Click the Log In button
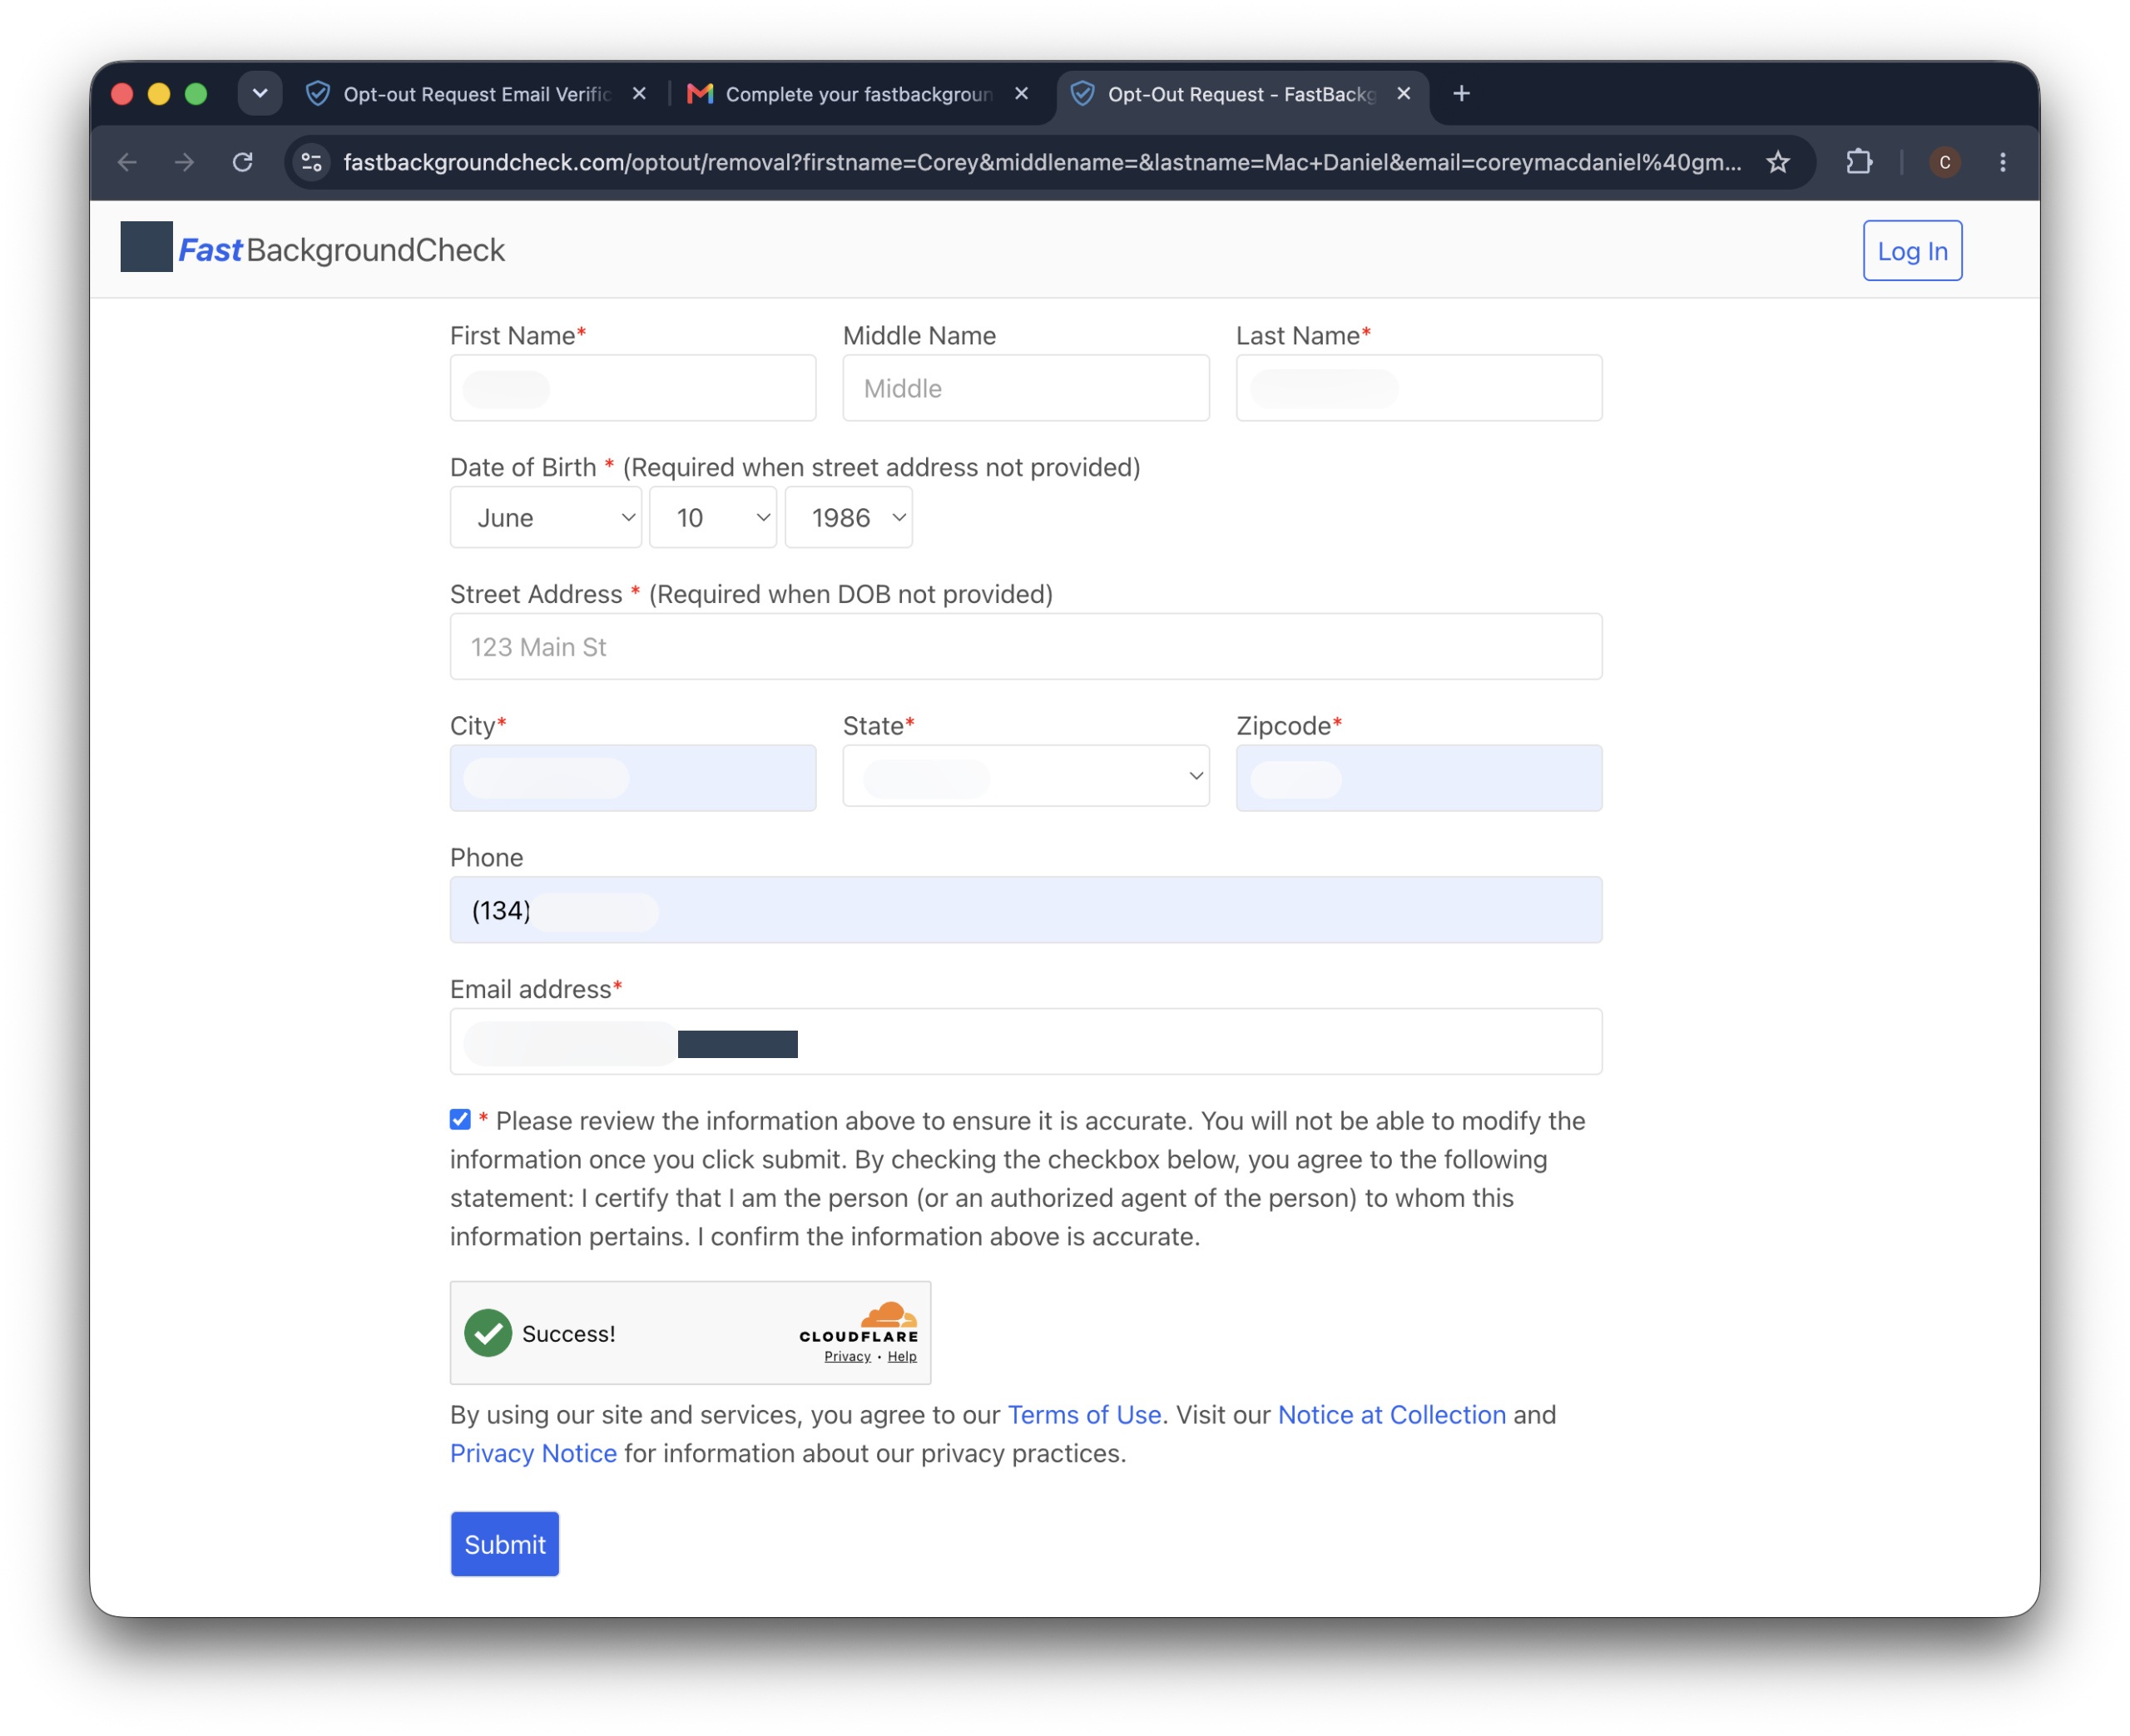The image size is (2130, 1736). [x=1912, y=250]
